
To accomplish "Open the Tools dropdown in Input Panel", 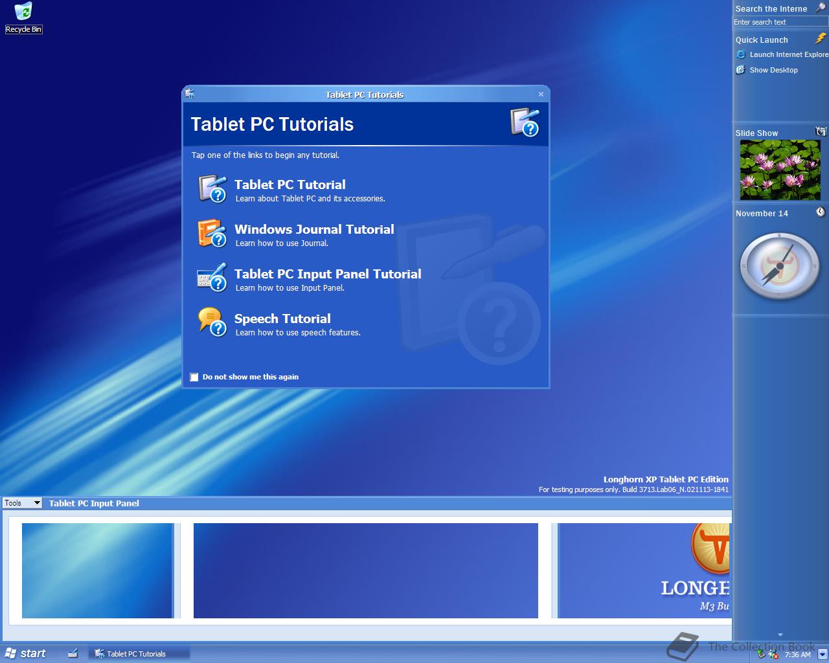I will (x=22, y=503).
